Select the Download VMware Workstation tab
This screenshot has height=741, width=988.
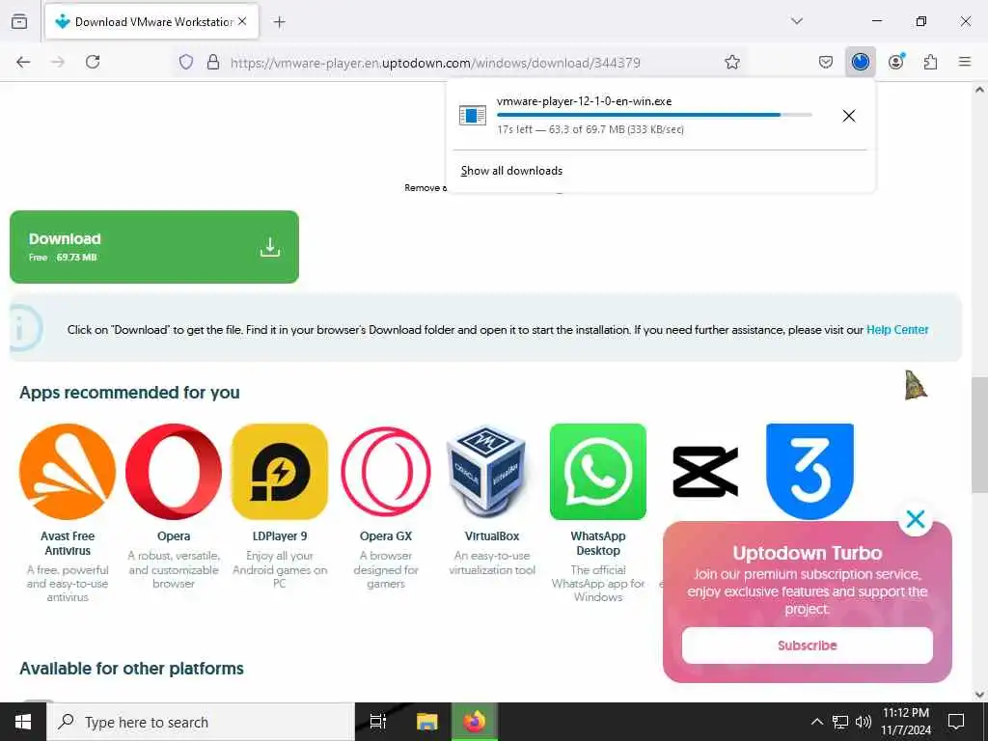151,21
